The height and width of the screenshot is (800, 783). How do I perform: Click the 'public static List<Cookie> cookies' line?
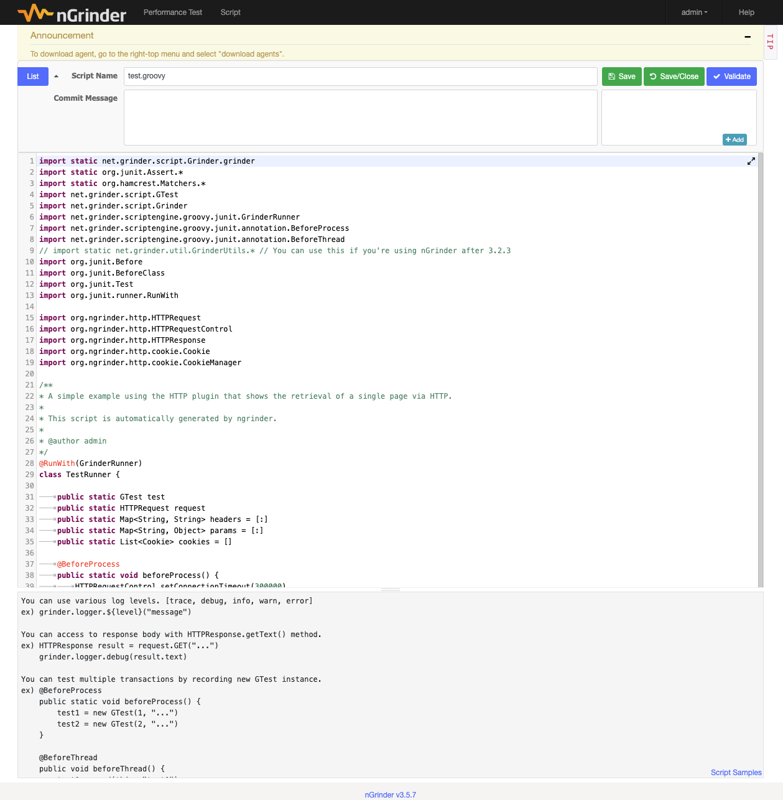point(144,542)
